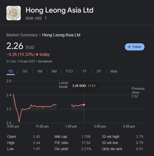Click the Hong Leong Asia company logo
The image size is (154, 156).
coord(14,13)
